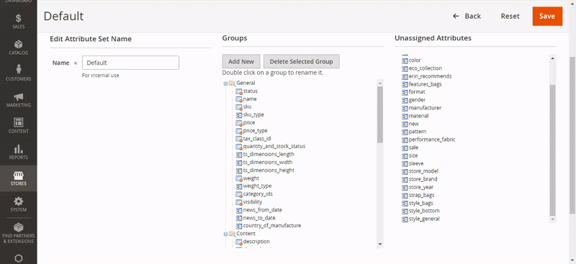Click the Reset button
The width and height of the screenshot is (576, 264).
(x=510, y=16)
